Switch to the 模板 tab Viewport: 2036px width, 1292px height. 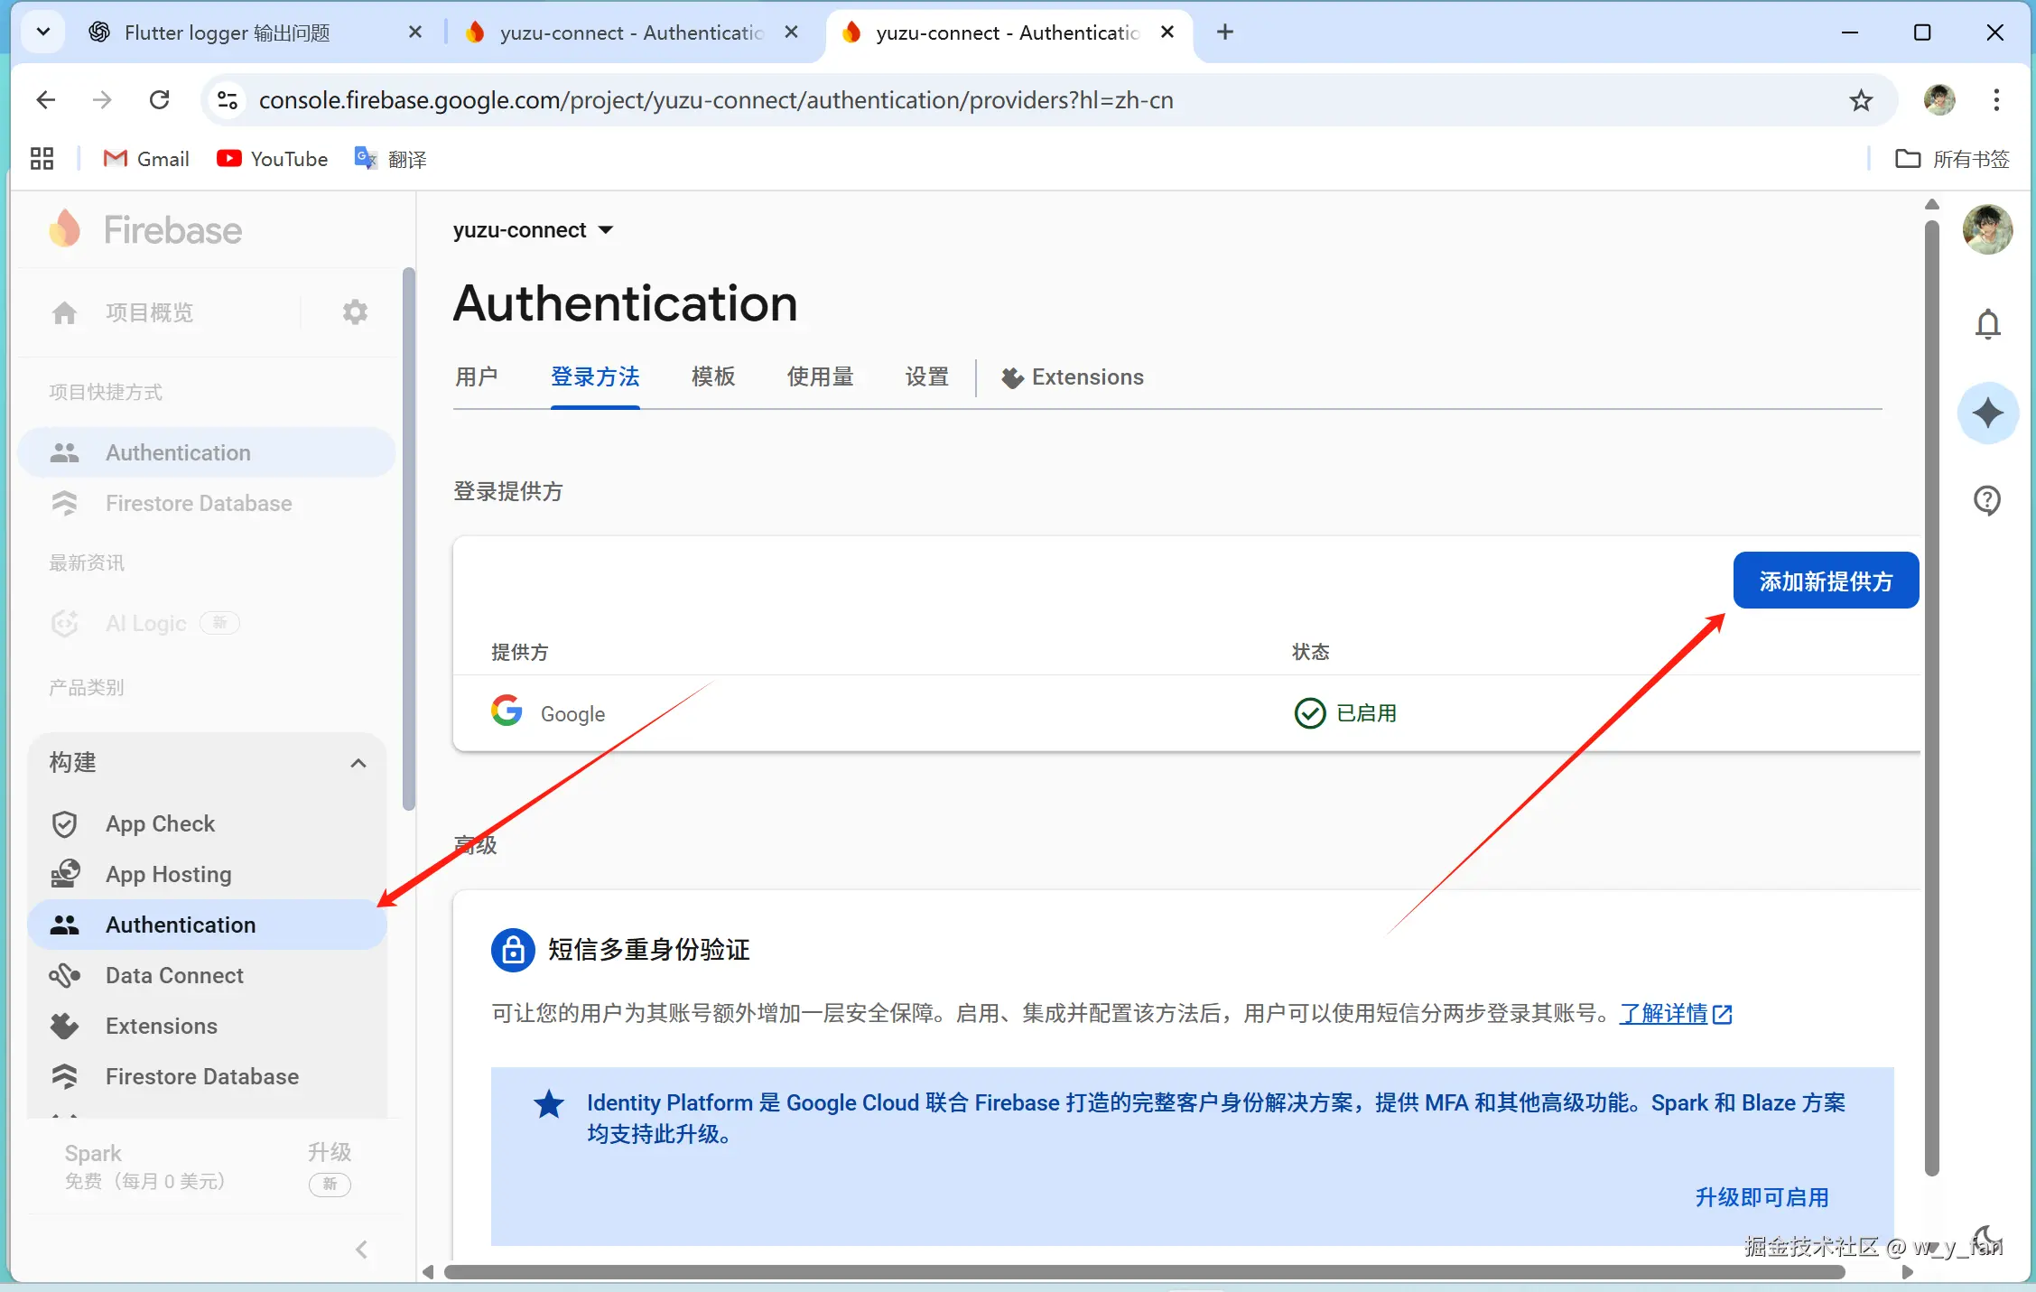click(x=713, y=376)
